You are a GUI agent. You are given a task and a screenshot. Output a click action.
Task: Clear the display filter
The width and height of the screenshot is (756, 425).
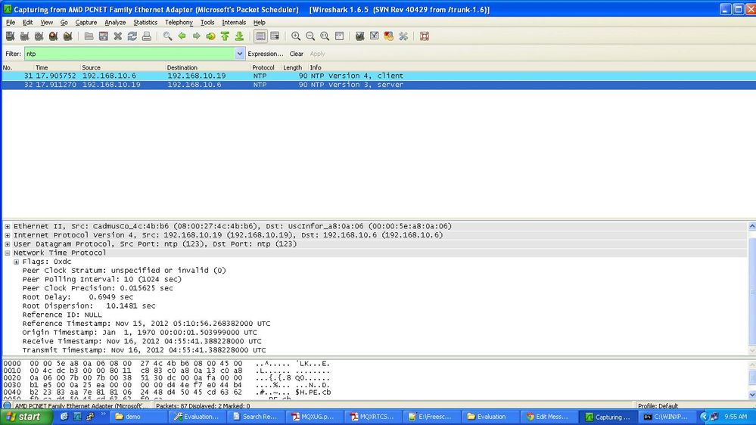[296, 54]
